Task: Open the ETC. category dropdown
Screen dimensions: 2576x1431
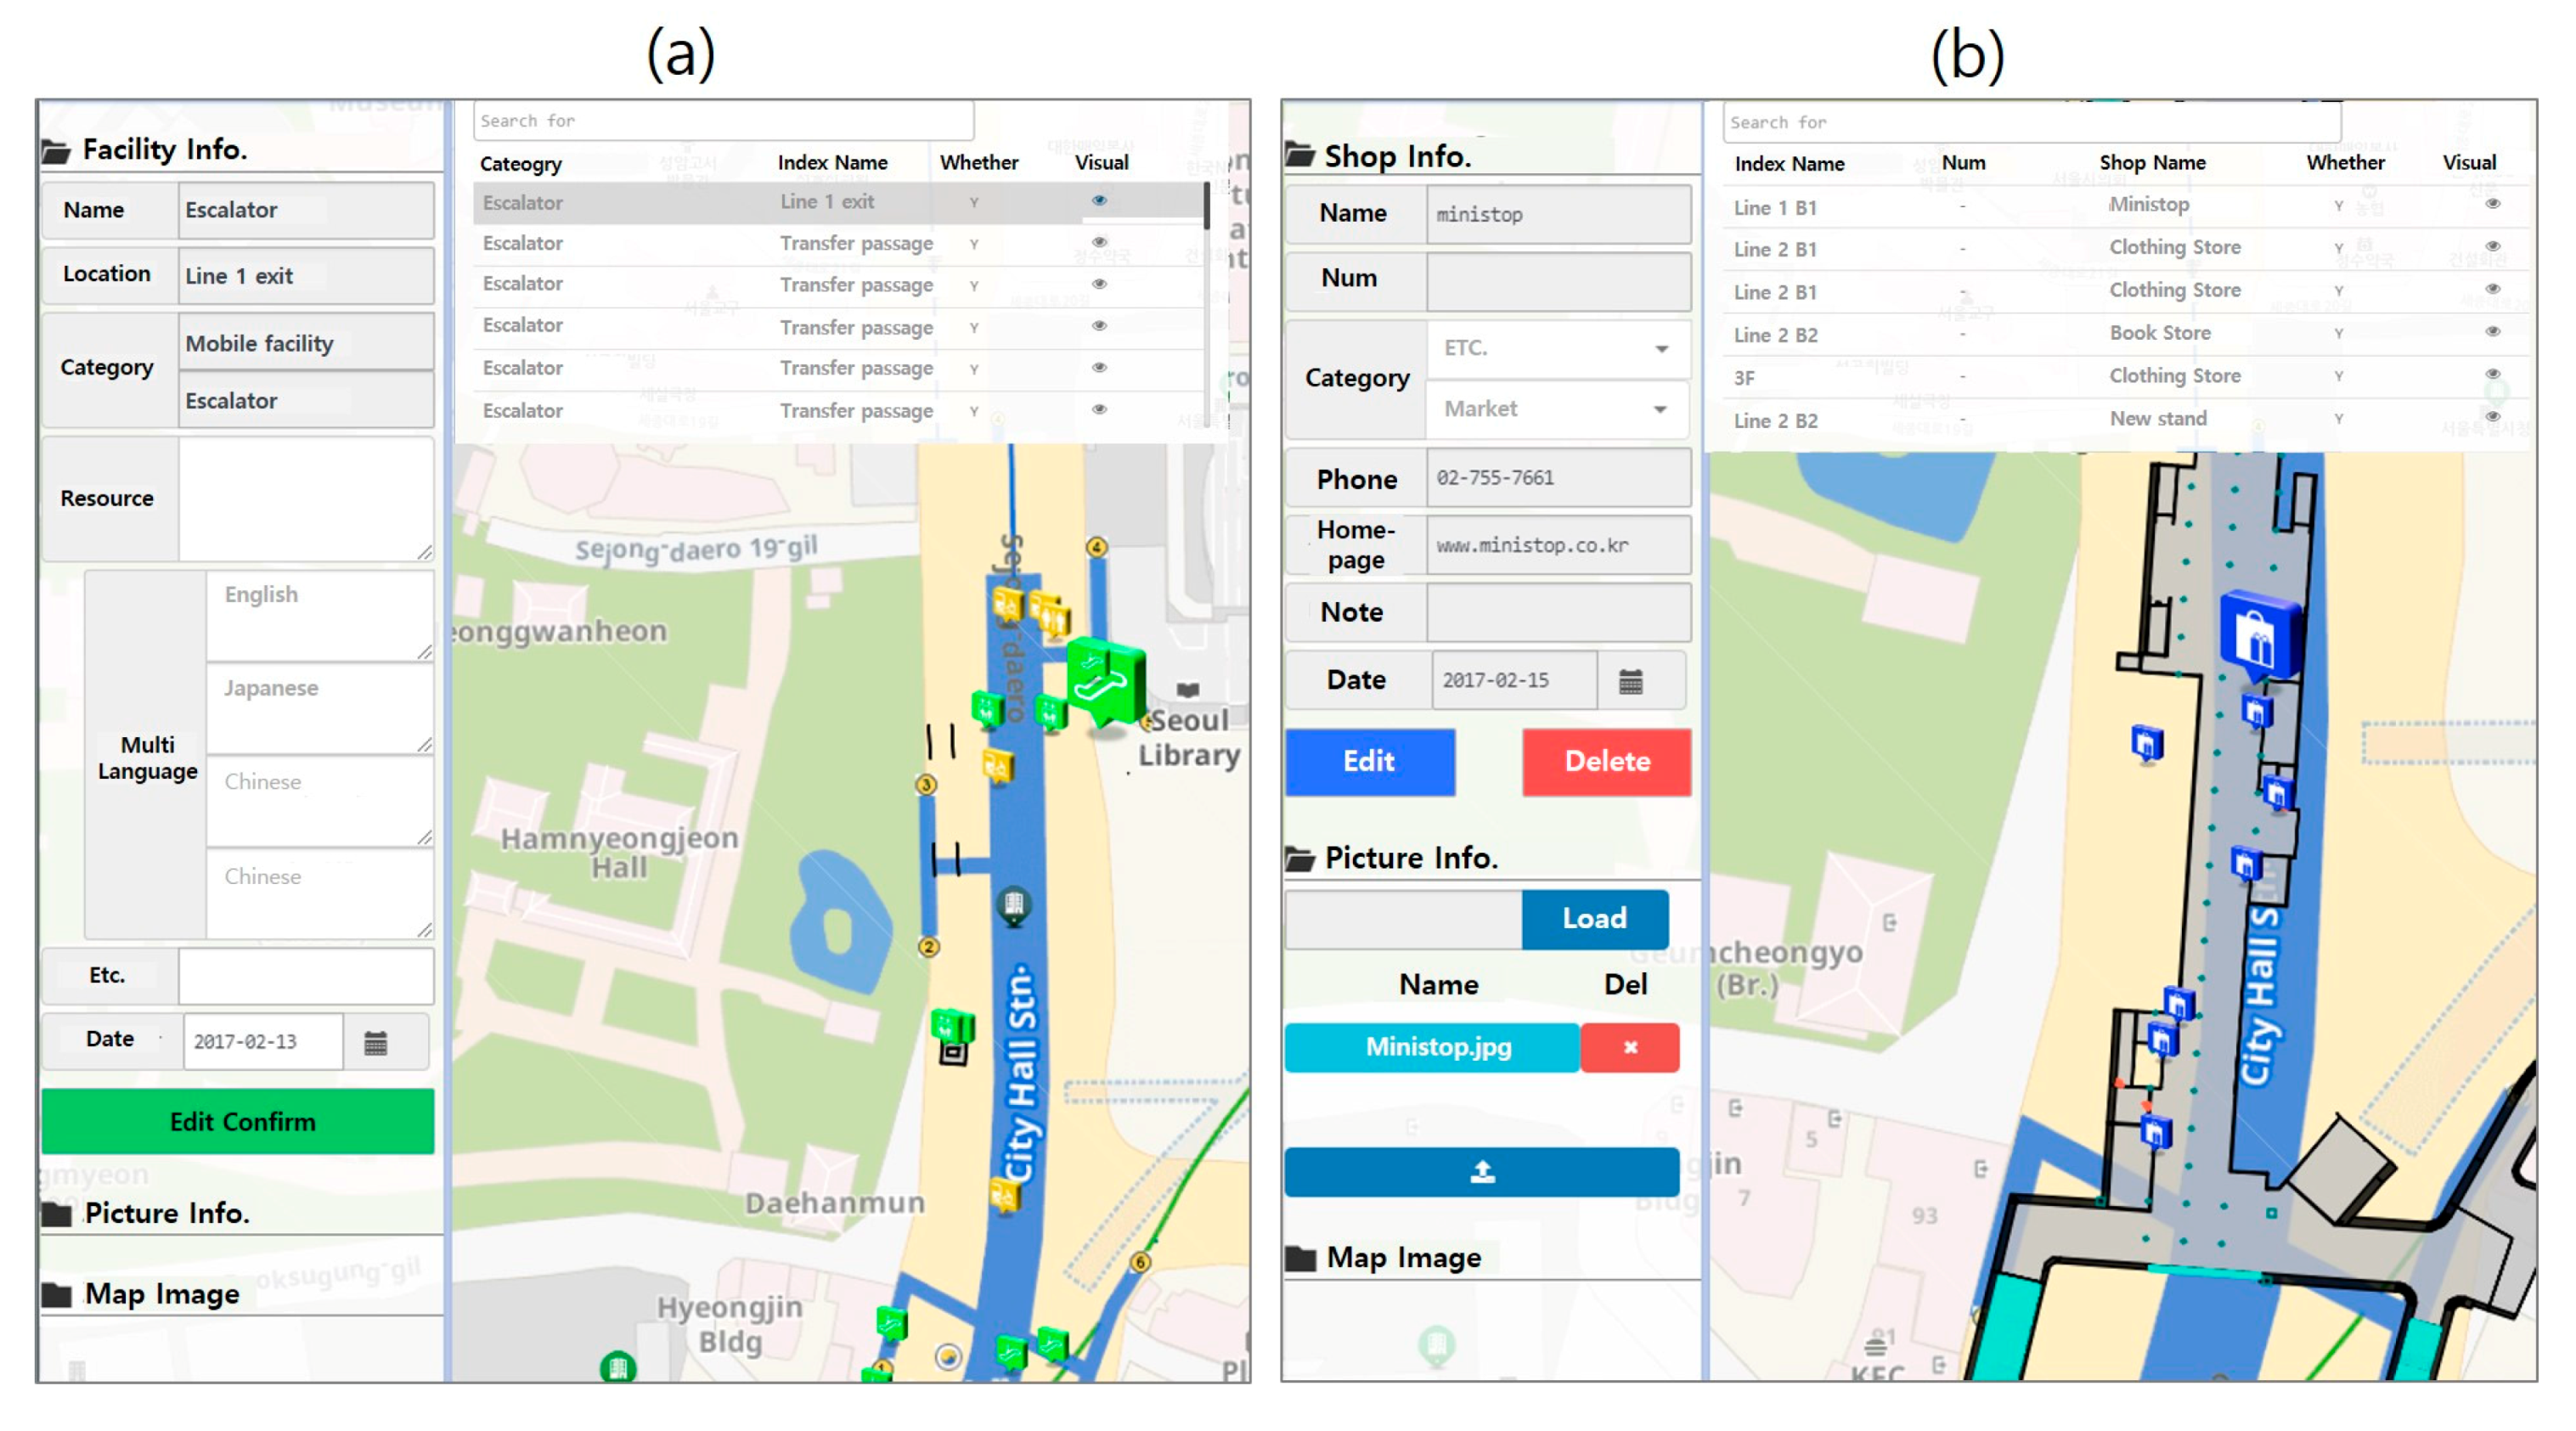Action: (x=1558, y=349)
